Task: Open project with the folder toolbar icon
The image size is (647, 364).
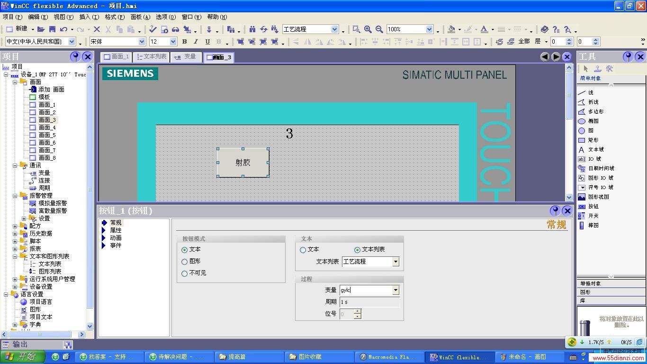Action: coord(41,29)
